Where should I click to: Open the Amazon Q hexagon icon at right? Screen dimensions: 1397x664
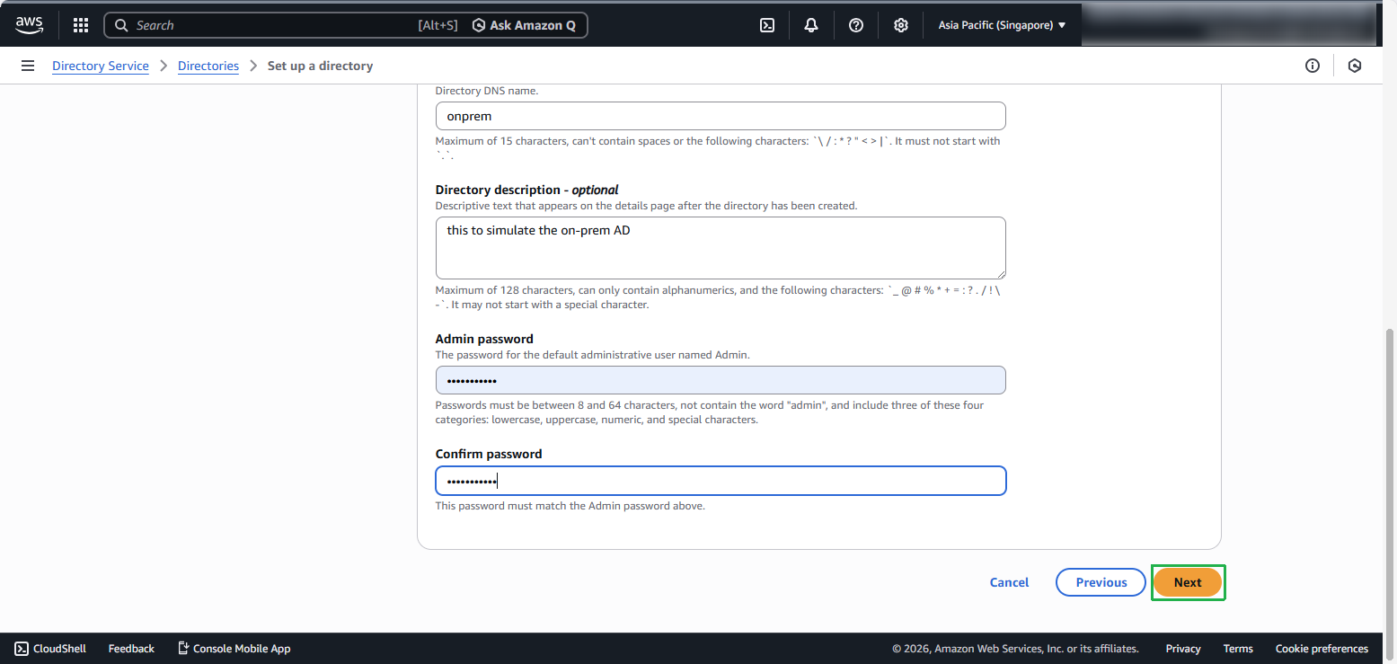pyautogui.click(x=1355, y=66)
